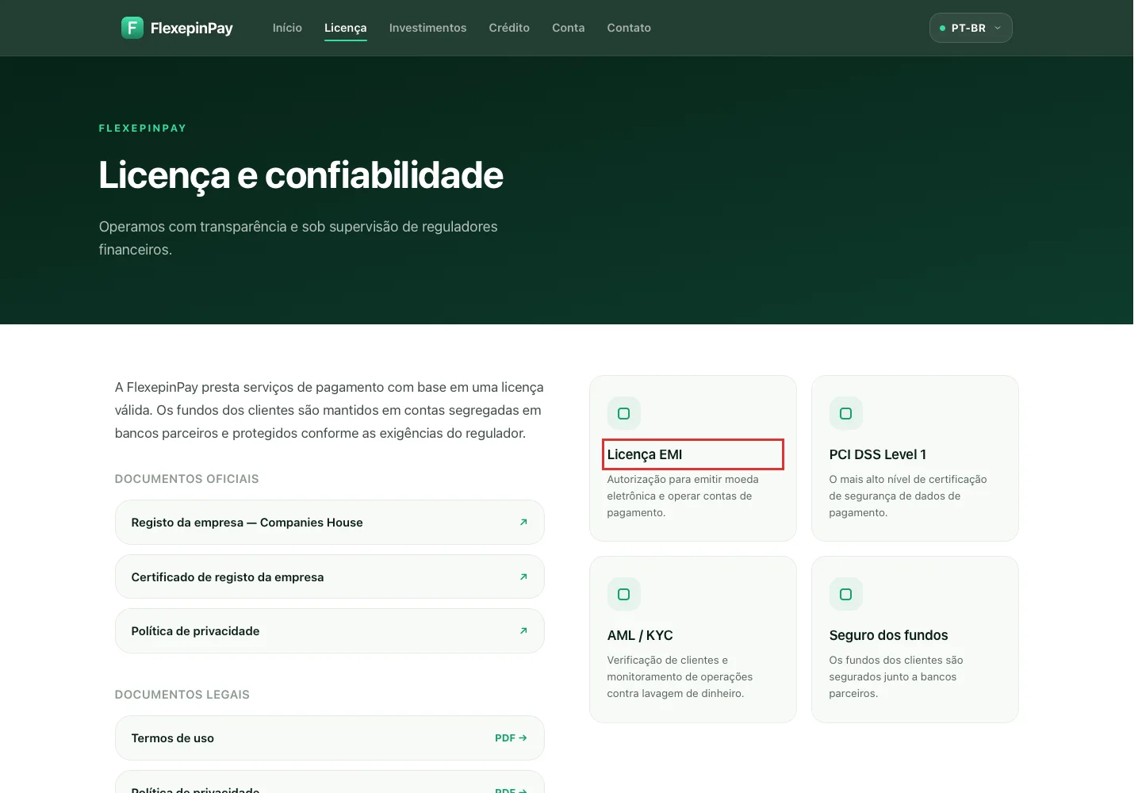
Task: Click the Seguro dos fundos card title
Action: tap(889, 635)
